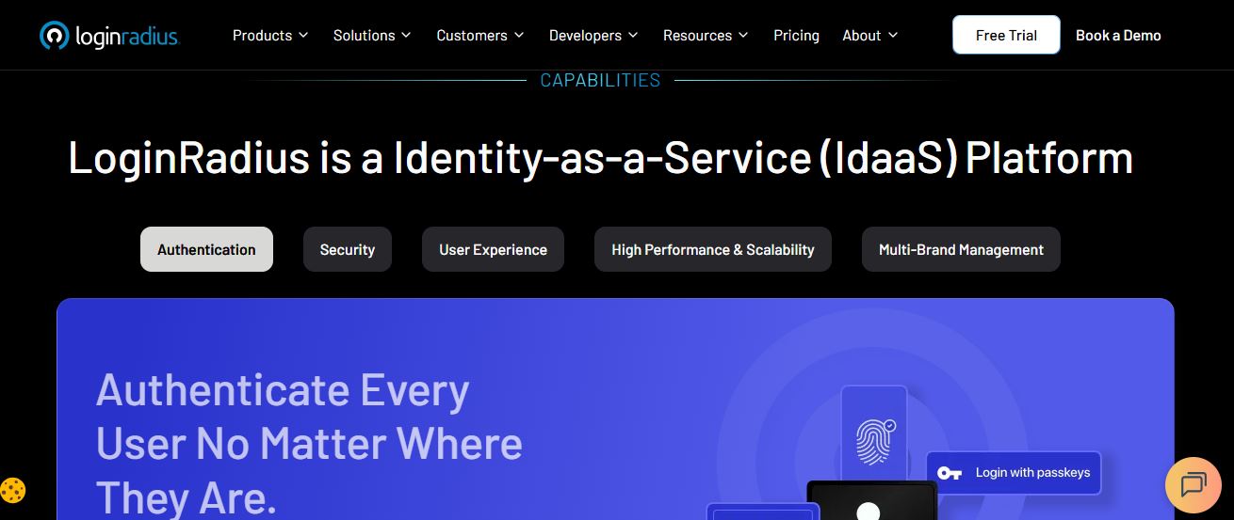
Task: Switch to the User Experience tab
Action: click(x=493, y=249)
